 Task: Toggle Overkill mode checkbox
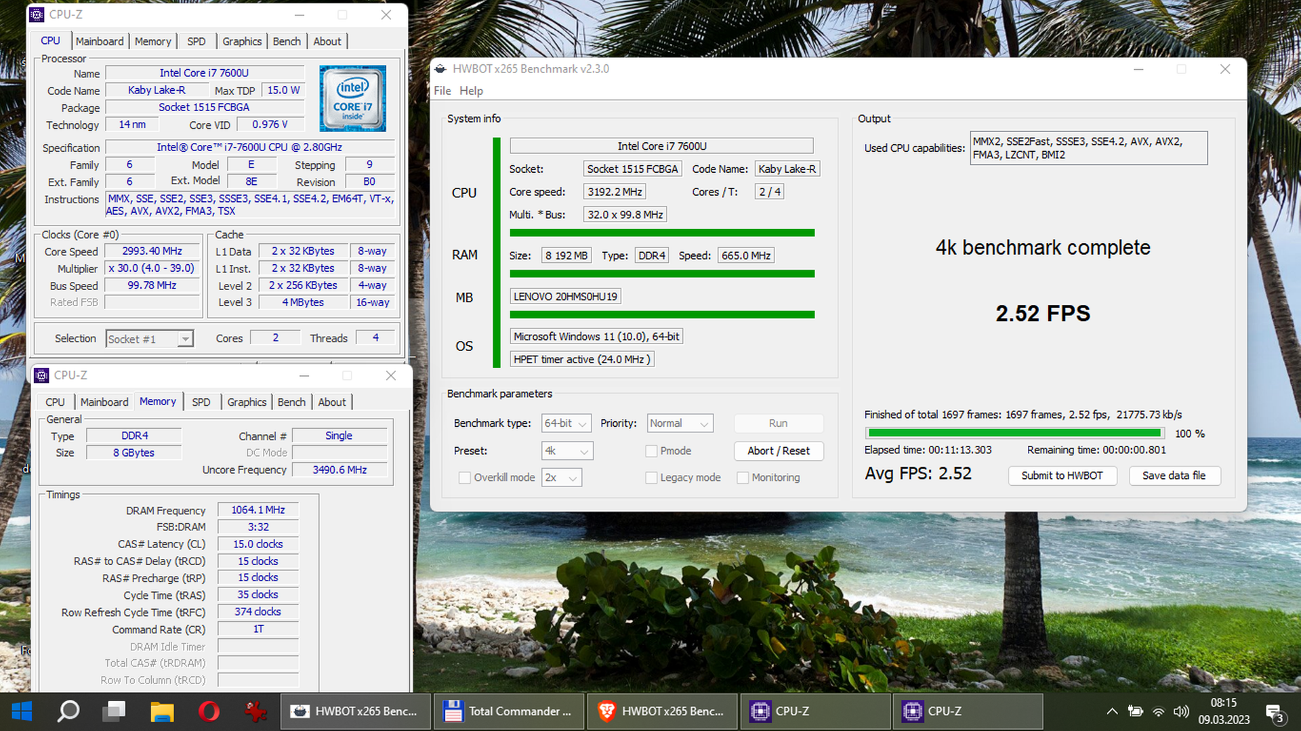click(x=465, y=478)
